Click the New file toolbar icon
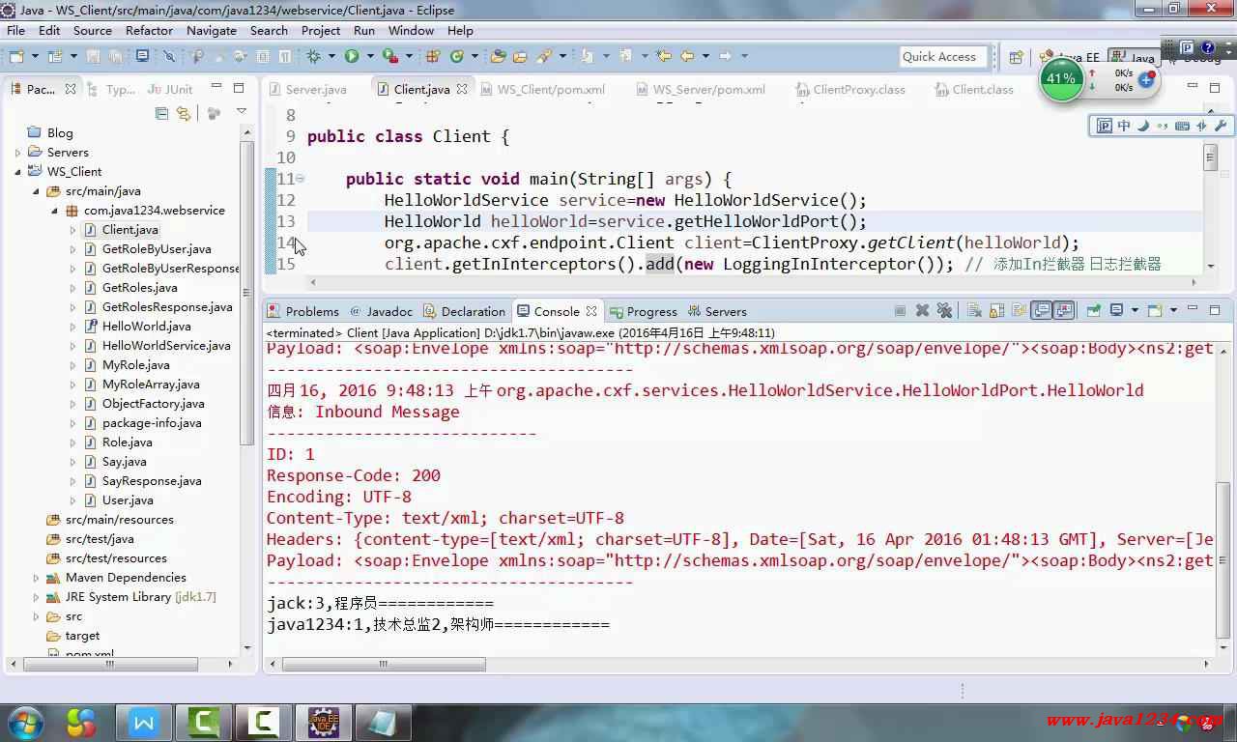Screen dimensions: 1237x742 tap(16, 56)
